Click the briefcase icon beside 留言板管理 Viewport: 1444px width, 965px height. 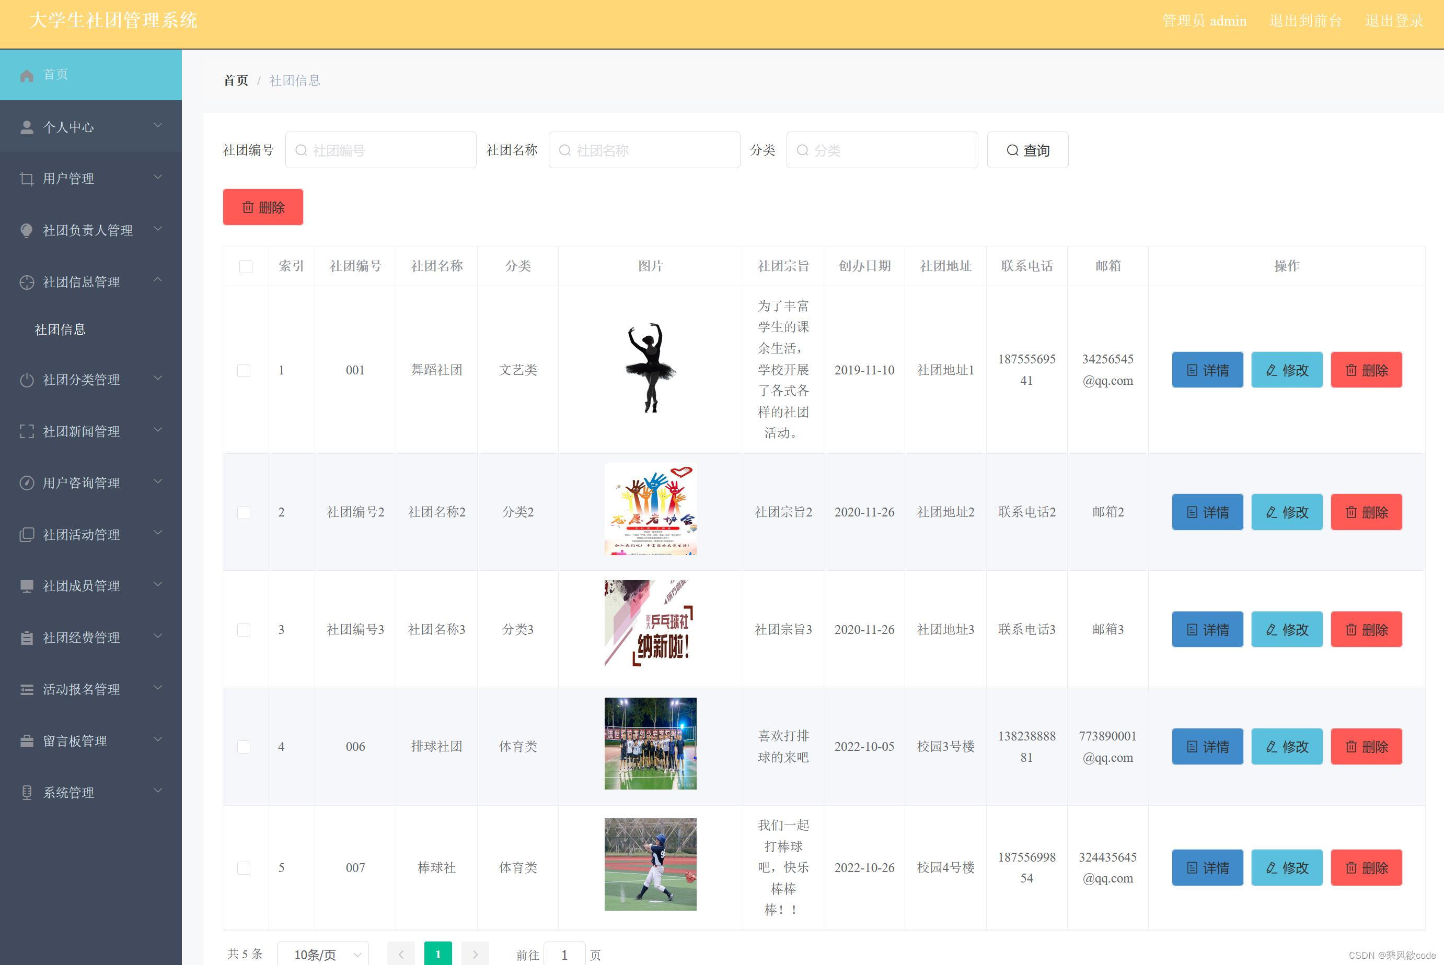(27, 741)
